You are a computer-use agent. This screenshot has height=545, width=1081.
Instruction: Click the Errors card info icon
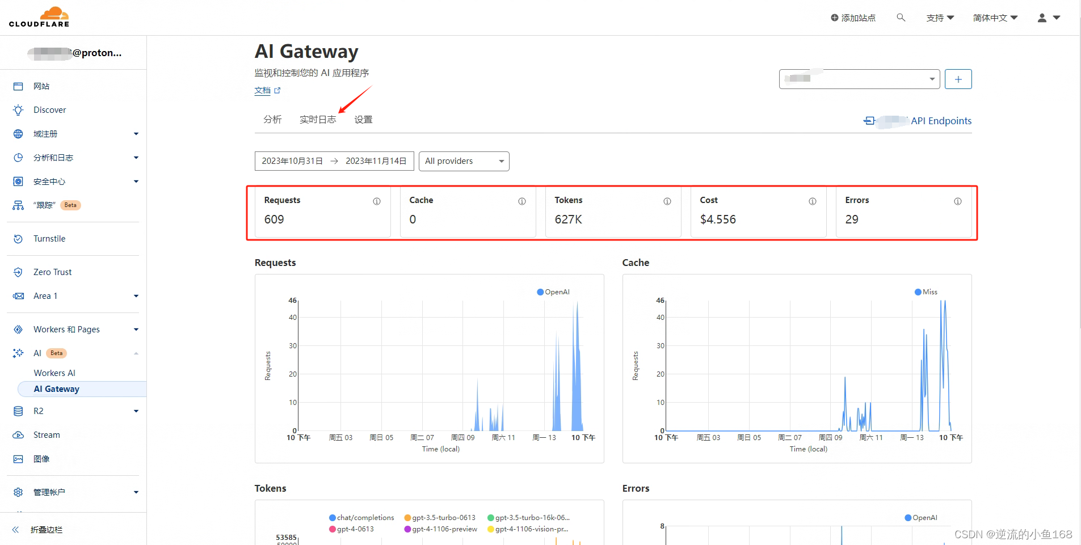[958, 201]
